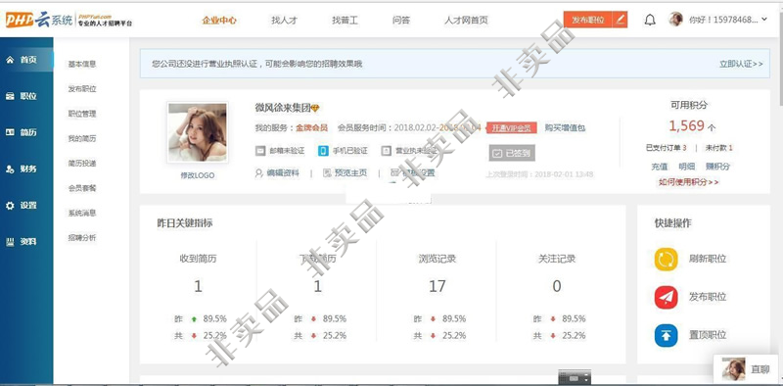Click the 邮箱未验证 envelope icon

260,151
